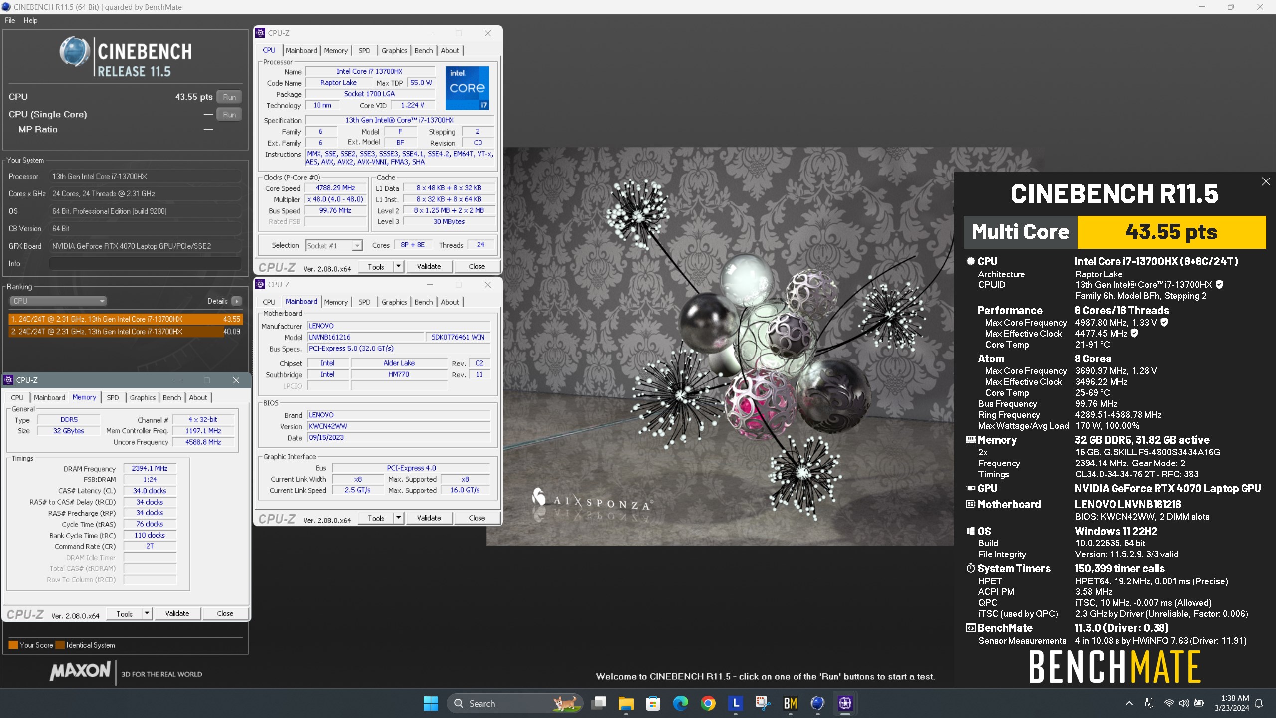The height and width of the screenshot is (718, 1276).
Task: Switch to Cinebench taskbar icon
Action: point(817,703)
